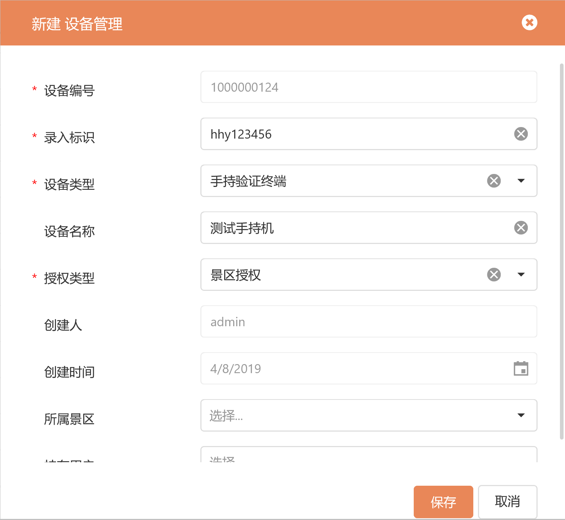Expand the 设备类型 dropdown arrow
The height and width of the screenshot is (520, 565).
(x=521, y=181)
